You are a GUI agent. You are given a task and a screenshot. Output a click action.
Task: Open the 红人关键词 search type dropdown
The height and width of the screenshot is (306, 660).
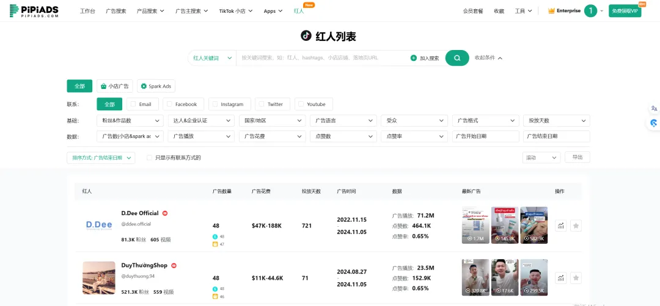click(212, 58)
